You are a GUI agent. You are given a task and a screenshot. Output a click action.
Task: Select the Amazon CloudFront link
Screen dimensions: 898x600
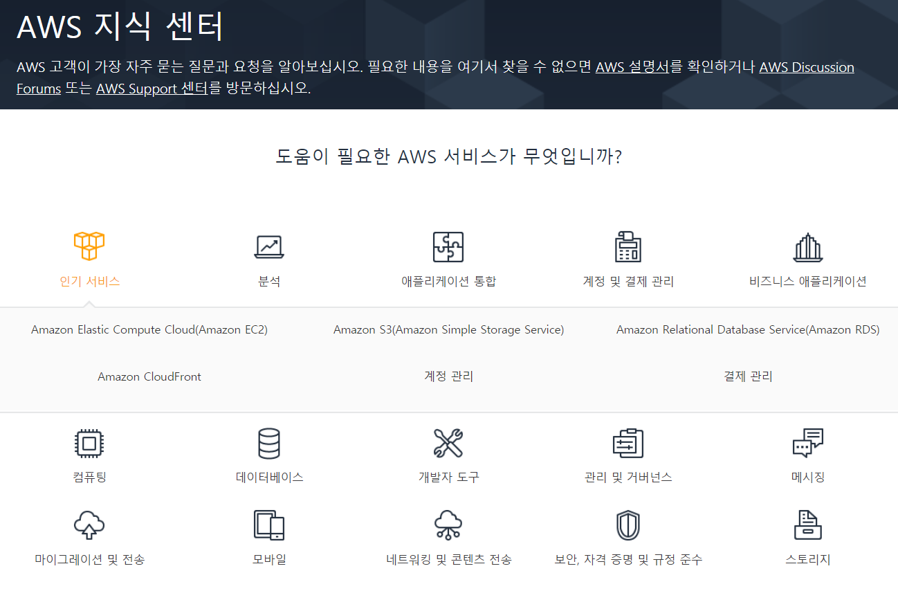click(149, 377)
